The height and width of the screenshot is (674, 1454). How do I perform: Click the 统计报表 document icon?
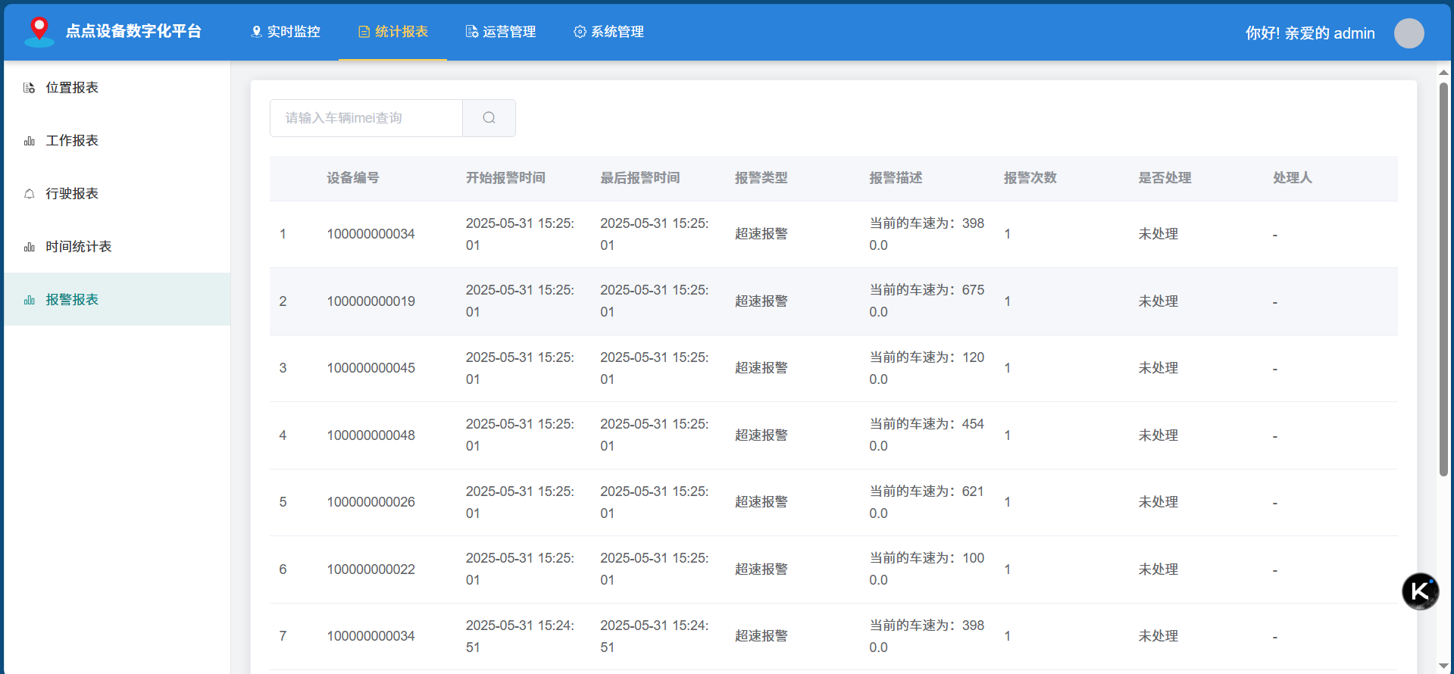point(364,32)
